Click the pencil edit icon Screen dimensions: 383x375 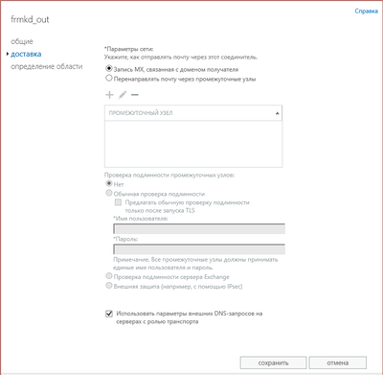pos(123,95)
